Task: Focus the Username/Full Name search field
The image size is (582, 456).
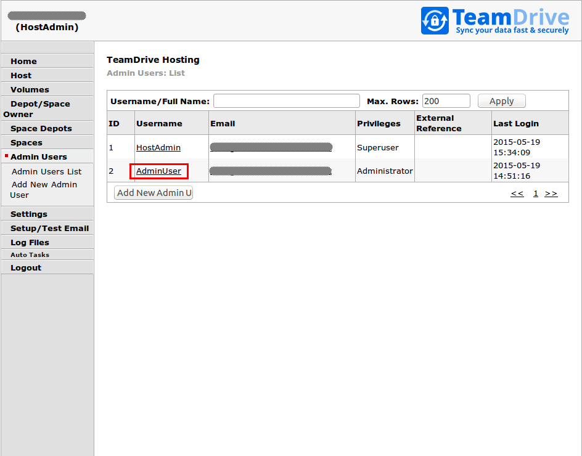Action: [287, 101]
